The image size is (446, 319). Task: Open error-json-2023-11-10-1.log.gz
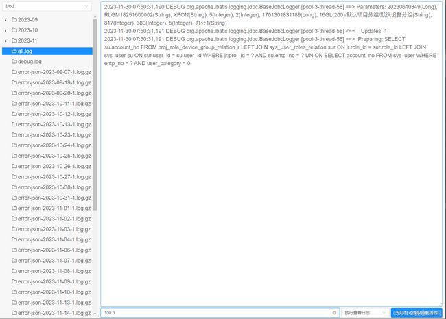(x=54, y=292)
